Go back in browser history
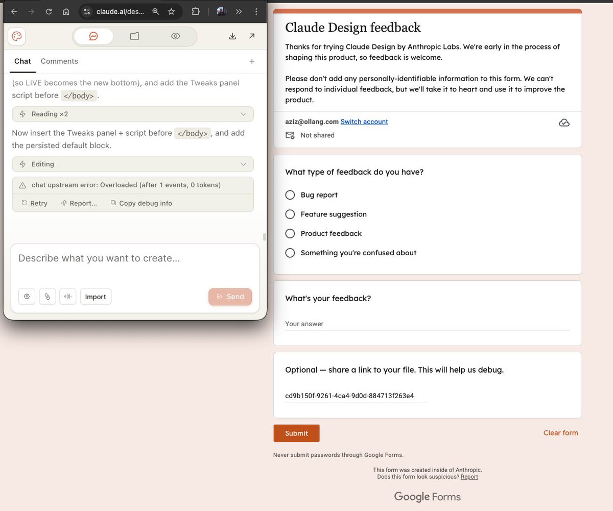Screen dimensions: 613x511 pos(14,11)
